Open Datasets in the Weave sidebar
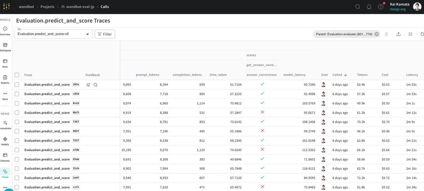 (x=5, y=157)
